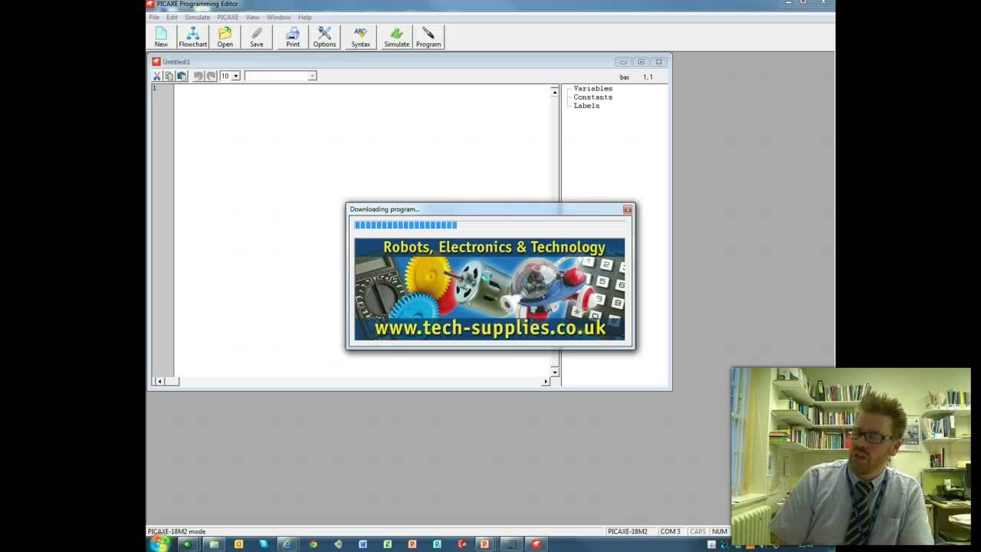The height and width of the screenshot is (552, 981).
Task: Click the CAPS status indicator
Action: pyautogui.click(x=697, y=531)
